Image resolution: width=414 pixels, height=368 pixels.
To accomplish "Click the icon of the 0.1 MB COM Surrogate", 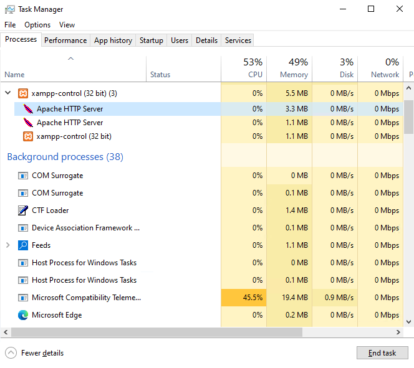I will coord(23,193).
